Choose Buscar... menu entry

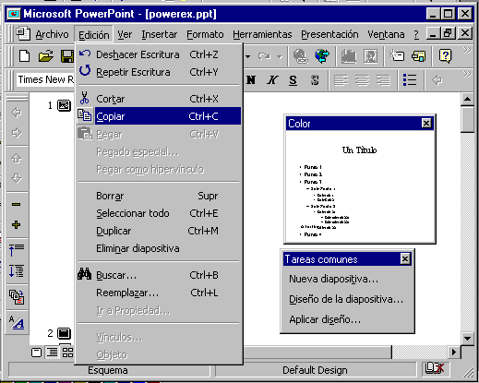159,275
